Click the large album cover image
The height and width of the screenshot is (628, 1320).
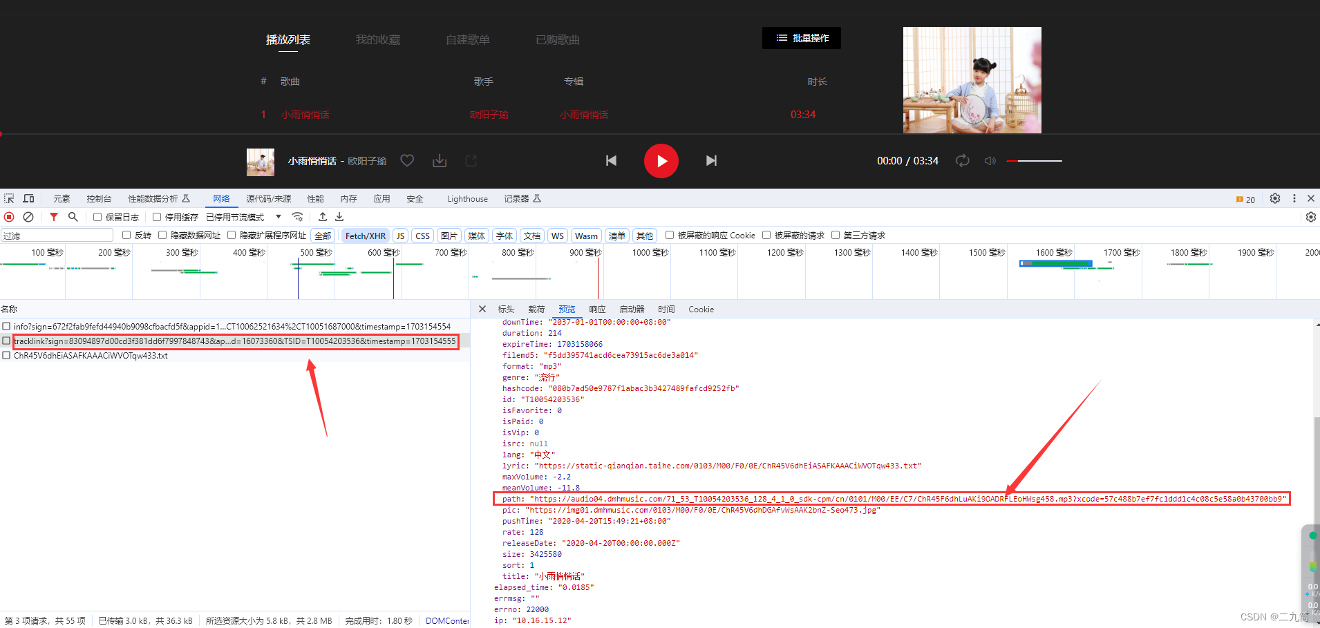(x=972, y=80)
